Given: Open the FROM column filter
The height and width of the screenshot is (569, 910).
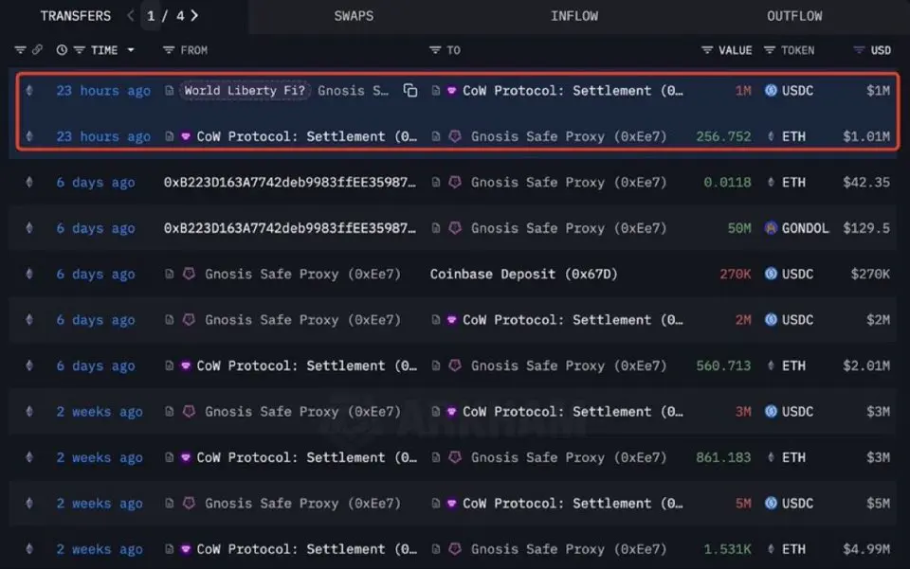Looking at the screenshot, I should 169,50.
